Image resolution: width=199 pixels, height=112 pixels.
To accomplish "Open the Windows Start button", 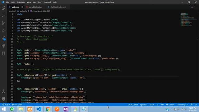I will [4, 109].
